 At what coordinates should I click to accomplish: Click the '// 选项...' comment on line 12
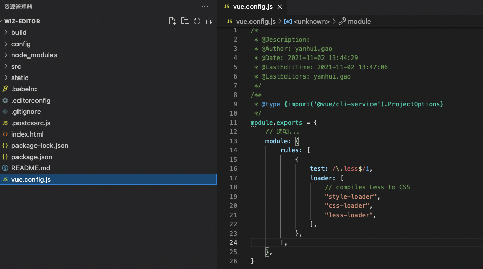(x=282, y=132)
